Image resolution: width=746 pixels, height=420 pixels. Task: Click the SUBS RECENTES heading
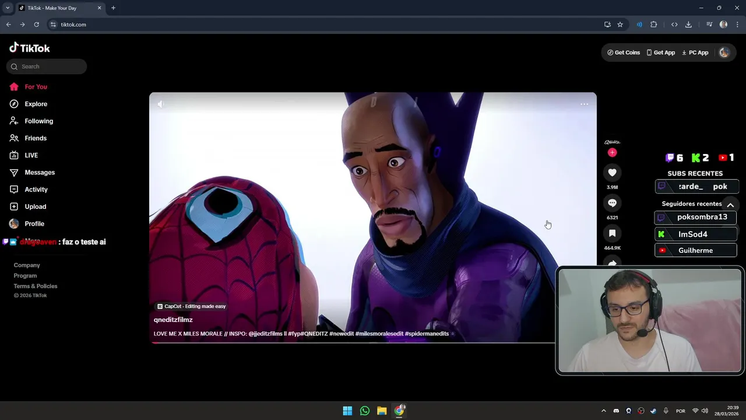coord(695,173)
